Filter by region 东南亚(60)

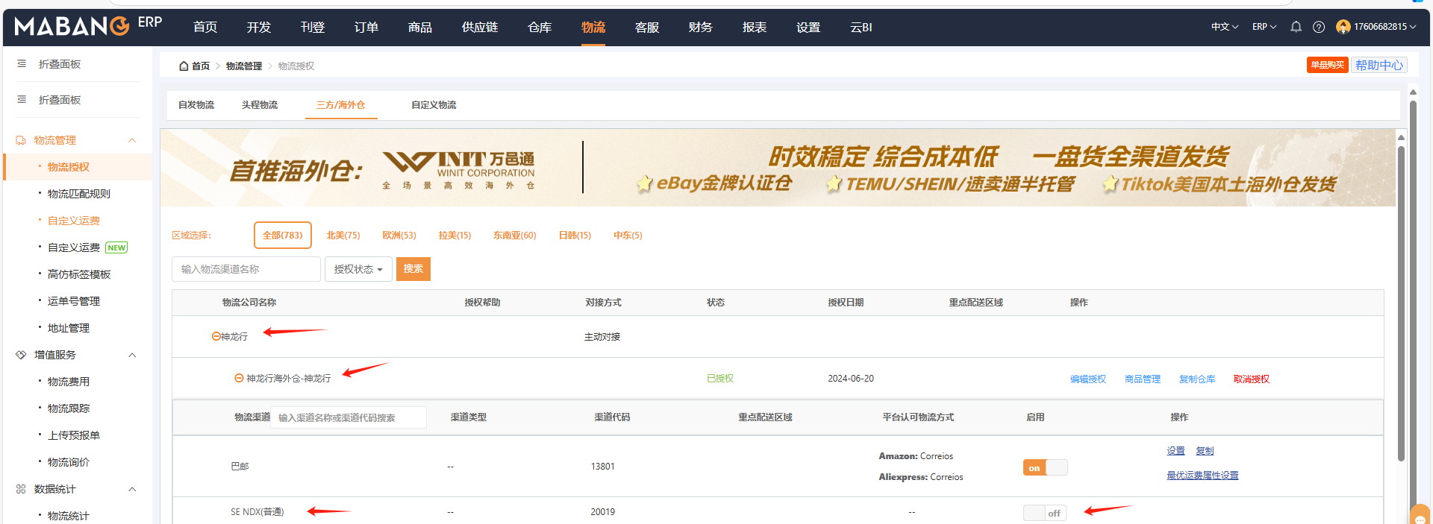coord(515,235)
